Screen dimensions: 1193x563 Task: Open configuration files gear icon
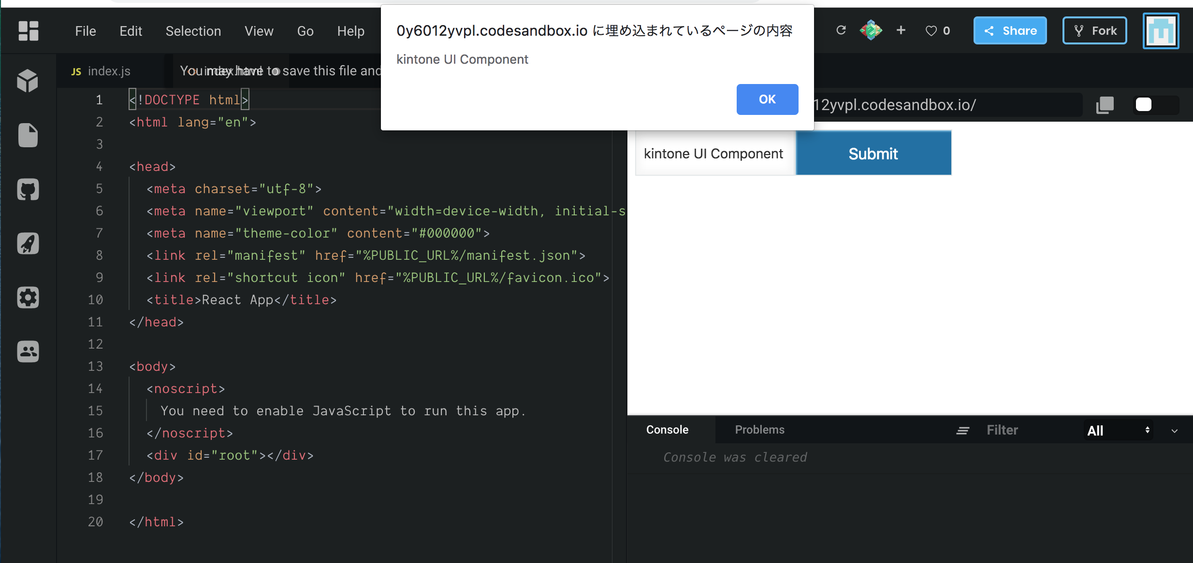28,297
